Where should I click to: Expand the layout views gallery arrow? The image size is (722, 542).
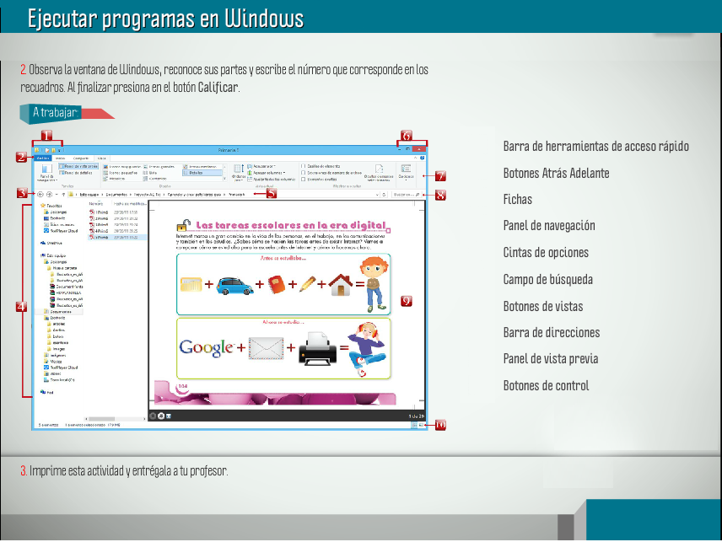pyautogui.click(x=224, y=179)
